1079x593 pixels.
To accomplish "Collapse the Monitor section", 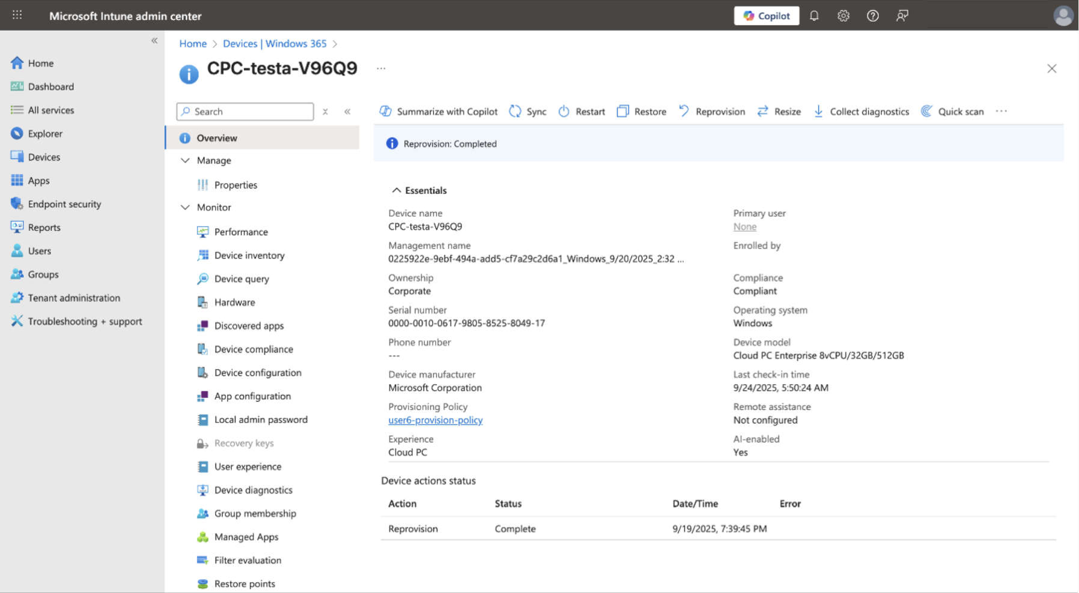I will (x=186, y=207).
